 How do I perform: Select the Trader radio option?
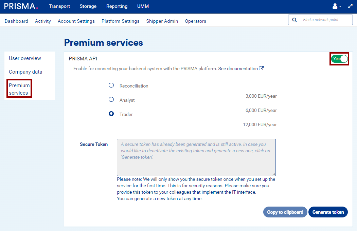pyautogui.click(x=111, y=114)
